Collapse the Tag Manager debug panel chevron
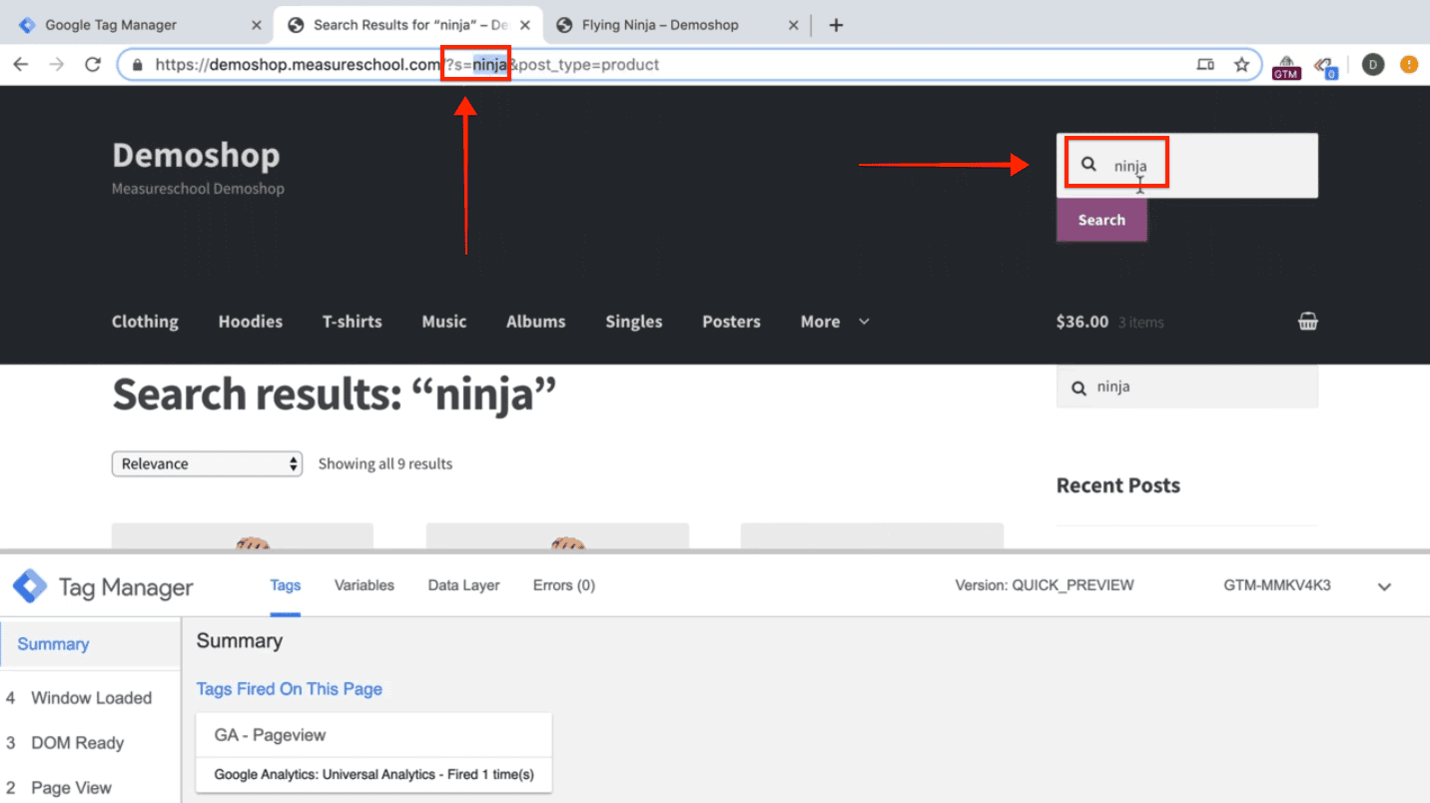Viewport: 1430px width, 803px height. 1384,586
